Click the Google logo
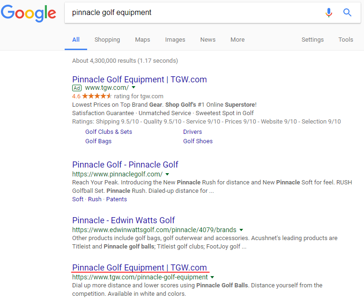The height and width of the screenshot is (307, 364). pos(28,13)
